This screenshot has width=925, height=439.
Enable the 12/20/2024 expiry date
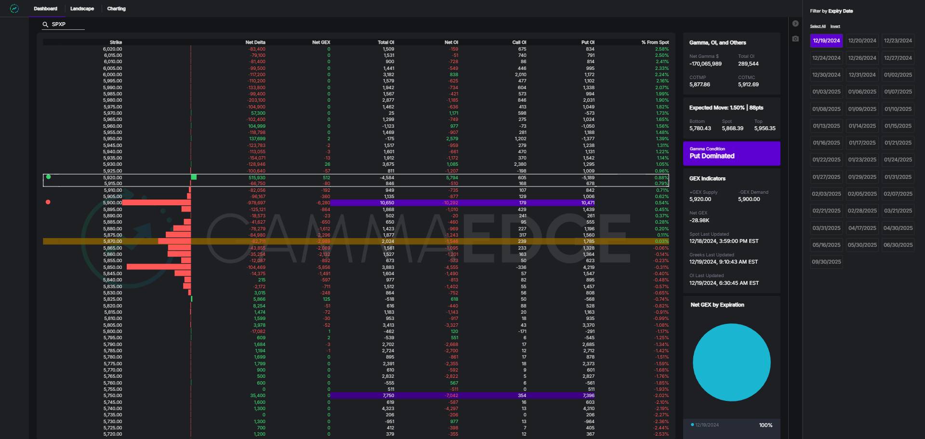[x=862, y=41]
